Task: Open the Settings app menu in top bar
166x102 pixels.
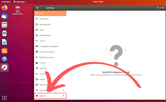Action: coord(20,2)
